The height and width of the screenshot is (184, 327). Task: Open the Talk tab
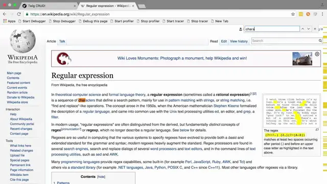62,41
